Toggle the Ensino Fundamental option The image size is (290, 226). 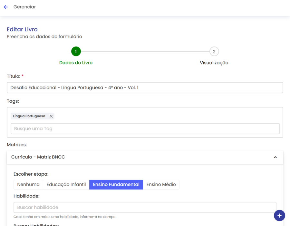click(x=116, y=185)
